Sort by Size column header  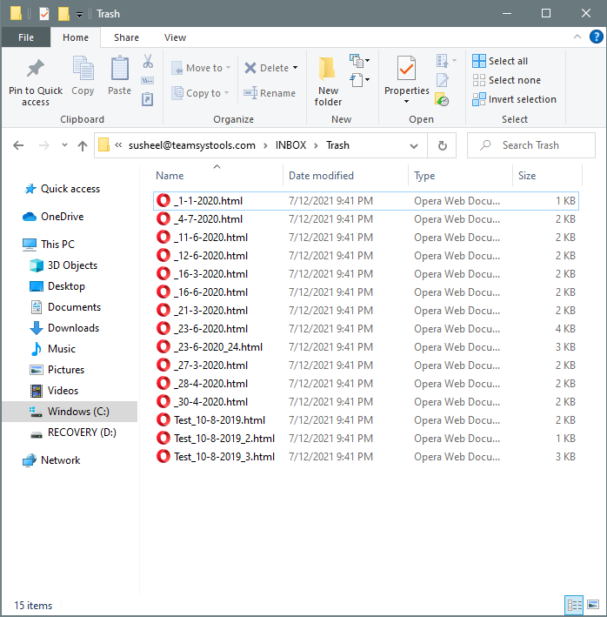[x=527, y=176]
